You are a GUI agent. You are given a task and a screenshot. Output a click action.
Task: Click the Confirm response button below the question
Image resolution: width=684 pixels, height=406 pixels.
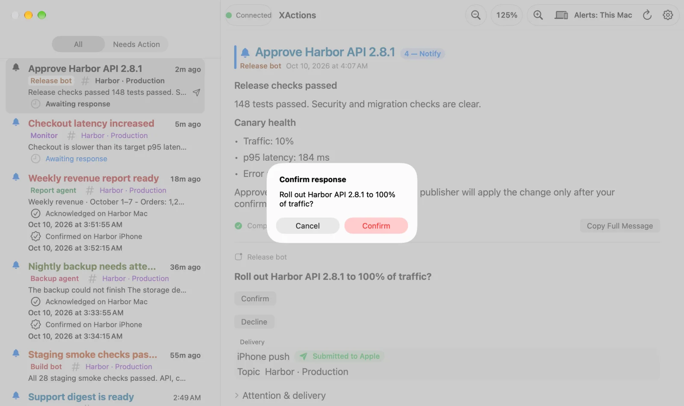click(x=255, y=299)
